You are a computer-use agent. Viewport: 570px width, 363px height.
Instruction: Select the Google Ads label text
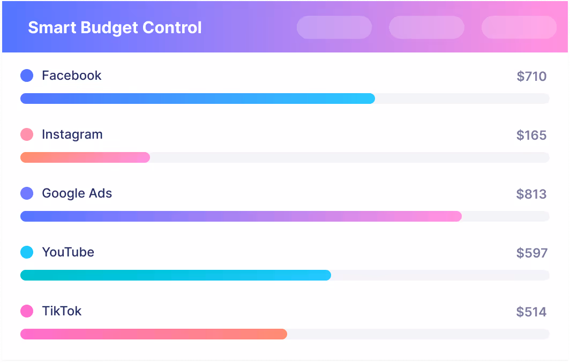tap(77, 193)
